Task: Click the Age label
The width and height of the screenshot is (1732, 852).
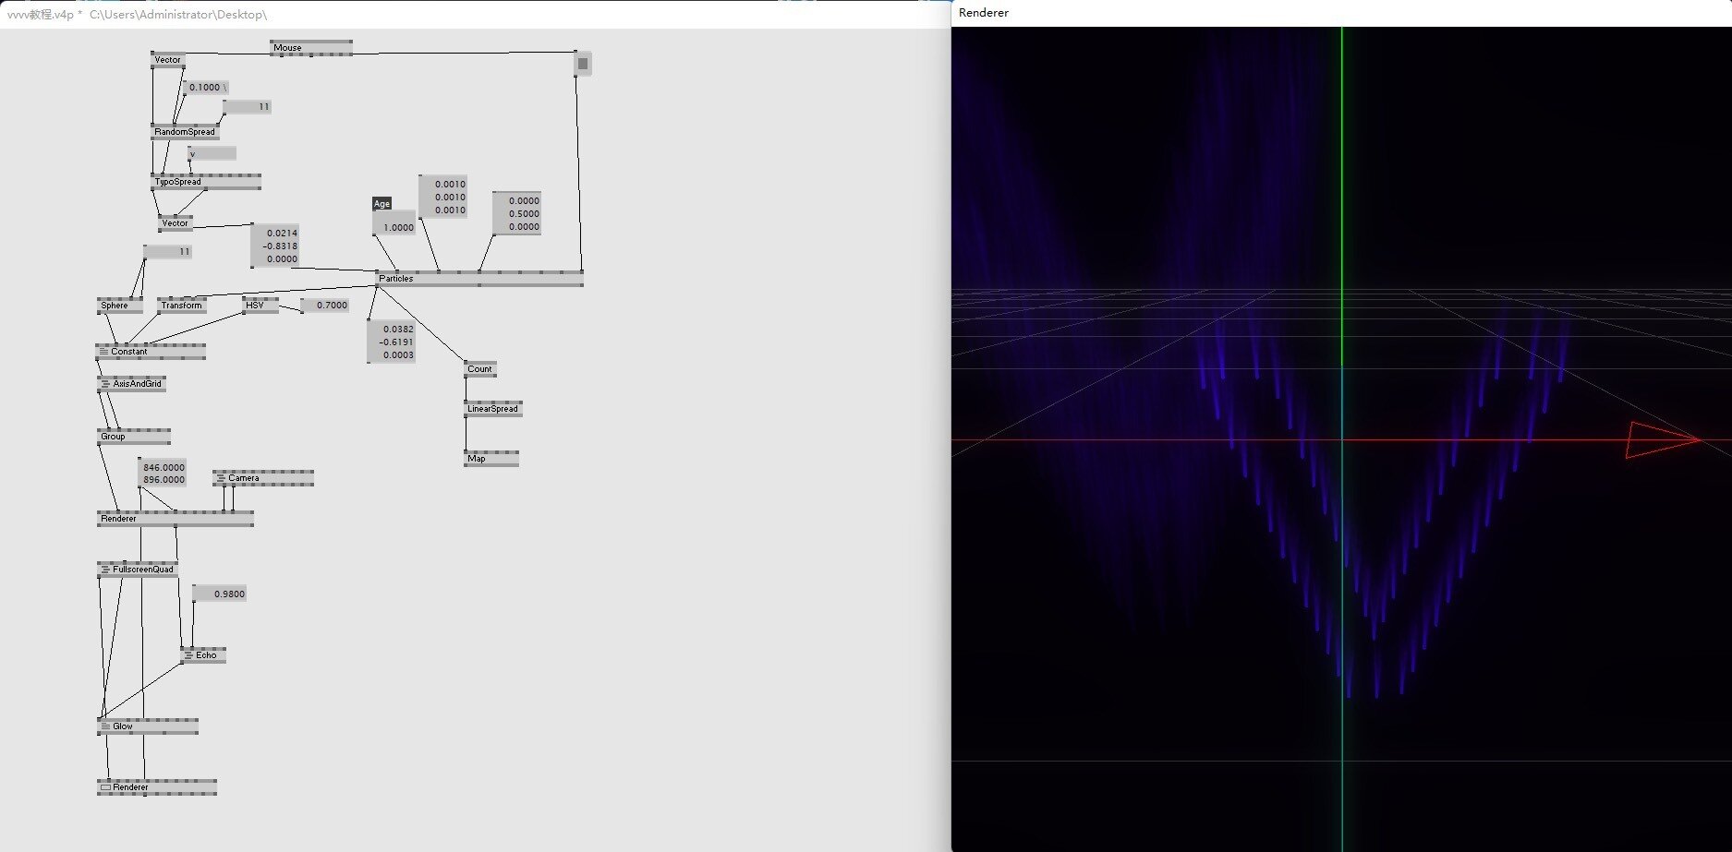Action: point(382,204)
